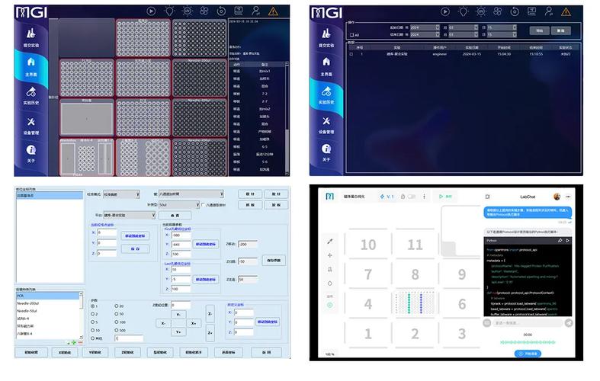
Task: Click the green plus icon below the labware list
Action: 72,342
